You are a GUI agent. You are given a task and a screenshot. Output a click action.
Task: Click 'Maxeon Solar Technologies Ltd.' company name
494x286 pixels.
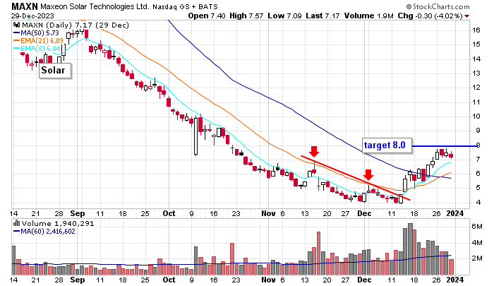(95, 6)
